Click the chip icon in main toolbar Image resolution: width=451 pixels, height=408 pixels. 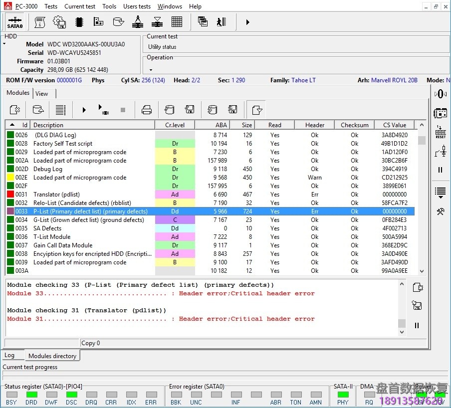(79, 22)
